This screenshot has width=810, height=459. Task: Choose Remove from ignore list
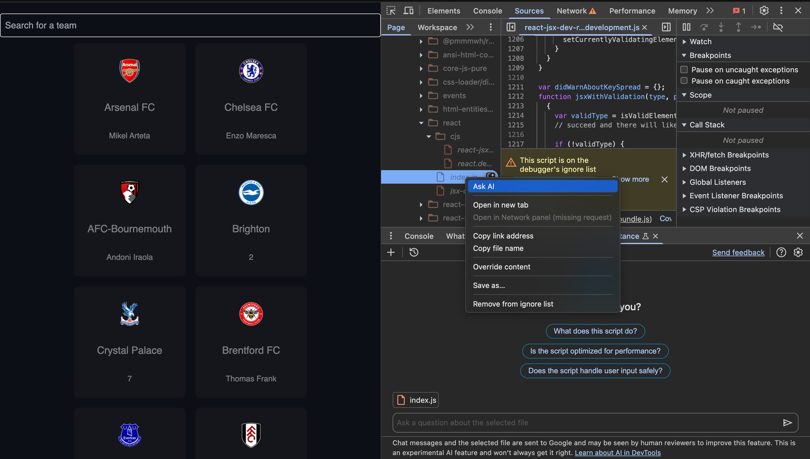(x=542, y=304)
